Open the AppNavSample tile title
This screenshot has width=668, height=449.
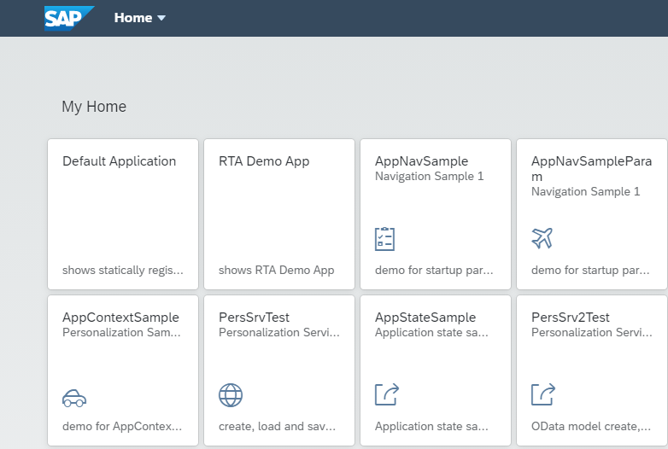point(421,161)
